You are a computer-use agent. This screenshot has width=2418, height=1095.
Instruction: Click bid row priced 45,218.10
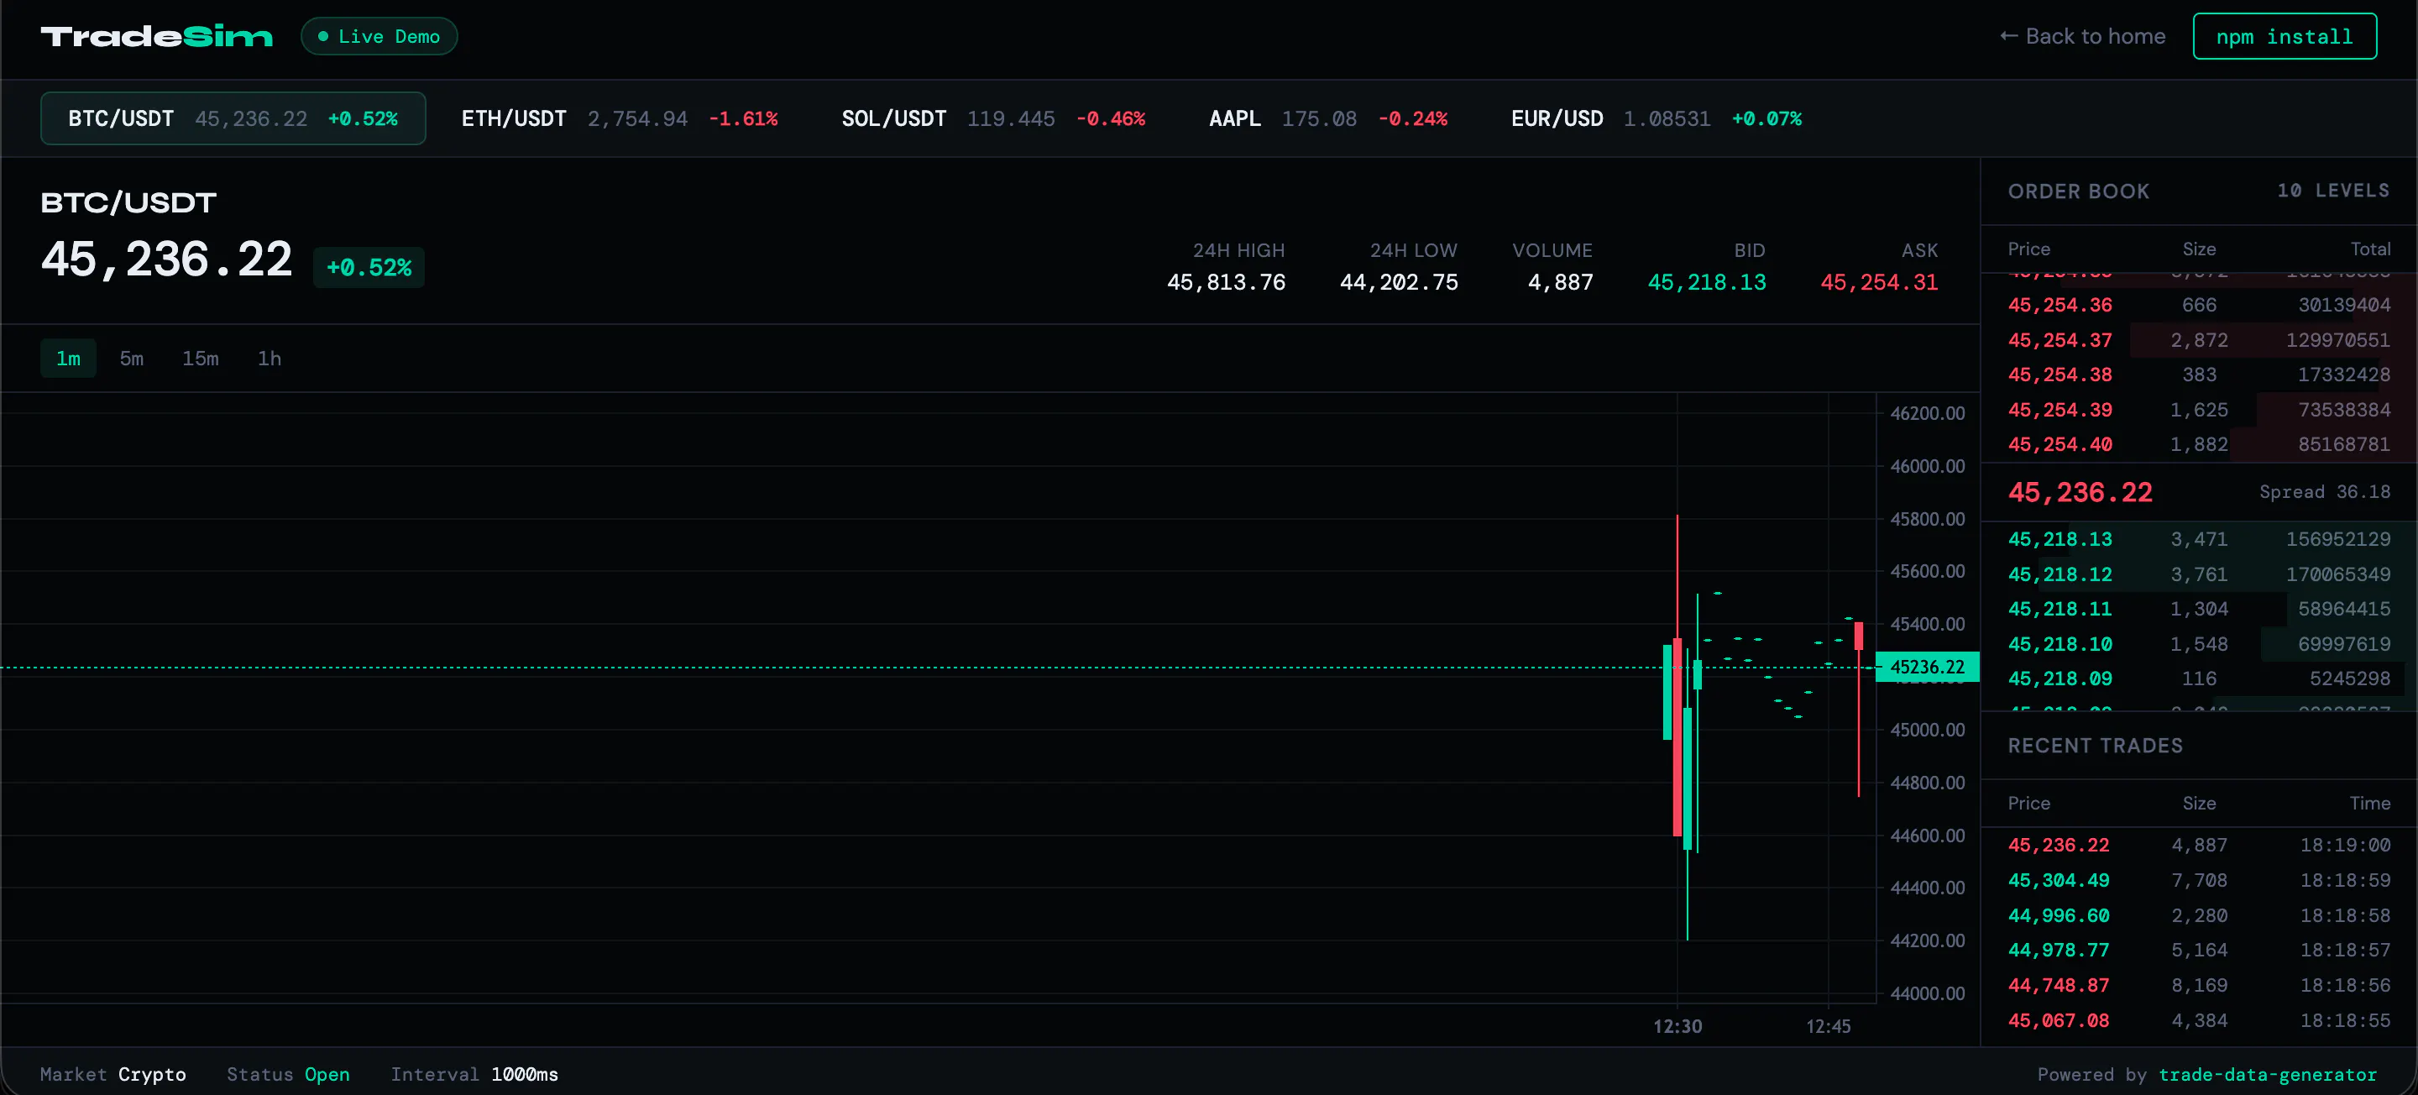pyautogui.click(x=2198, y=644)
